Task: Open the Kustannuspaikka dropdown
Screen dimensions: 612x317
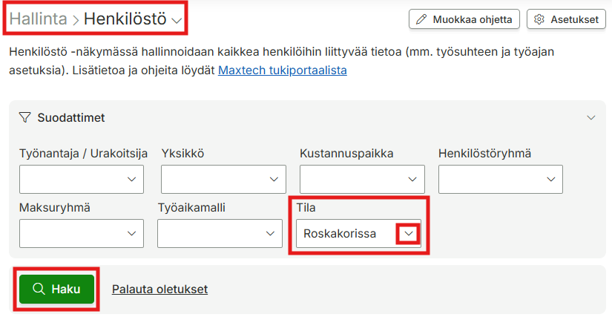Action: [362, 179]
